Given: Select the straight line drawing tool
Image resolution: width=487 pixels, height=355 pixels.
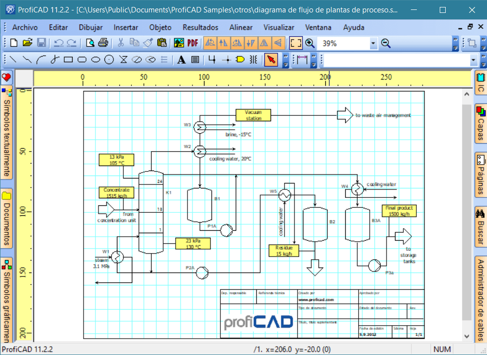Looking at the screenshot, I should point(13,59).
